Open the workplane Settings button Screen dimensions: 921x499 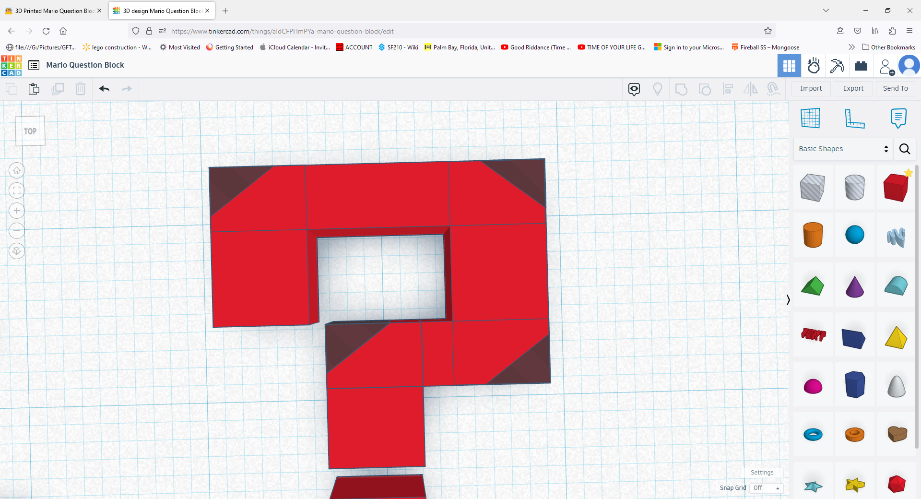click(762, 473)
